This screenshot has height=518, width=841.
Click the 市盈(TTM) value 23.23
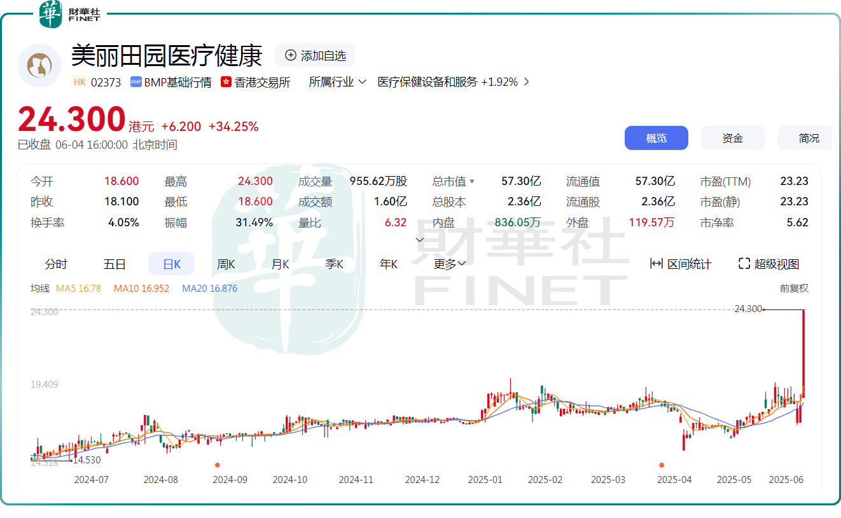pyautogui.click(x=795, y=181)
